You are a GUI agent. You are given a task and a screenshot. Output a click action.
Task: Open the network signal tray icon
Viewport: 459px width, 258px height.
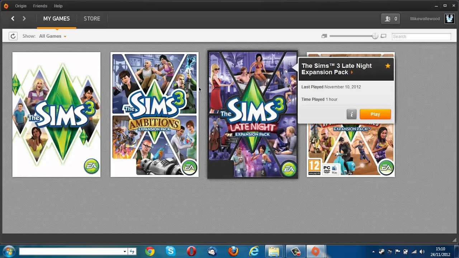(414, 252)
